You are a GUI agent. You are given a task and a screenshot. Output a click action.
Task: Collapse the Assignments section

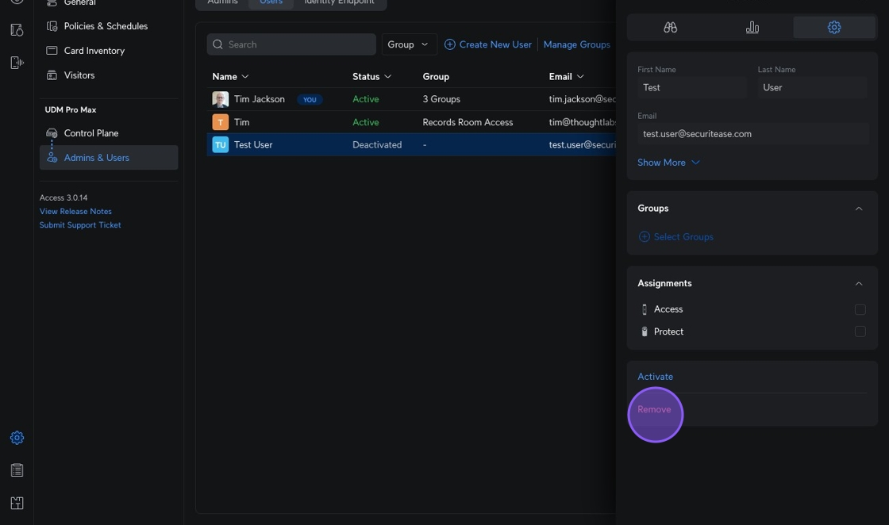858,283
